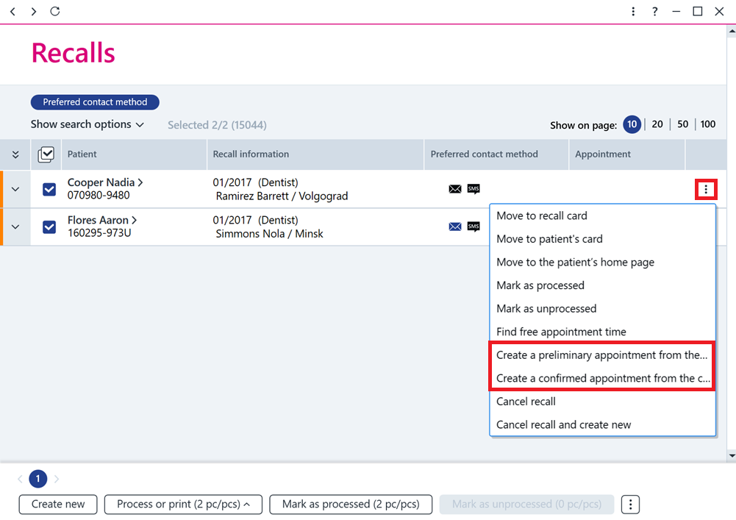Open the three-dot menu in the title bar
The image size is (736, 520).
coord(633,11)
